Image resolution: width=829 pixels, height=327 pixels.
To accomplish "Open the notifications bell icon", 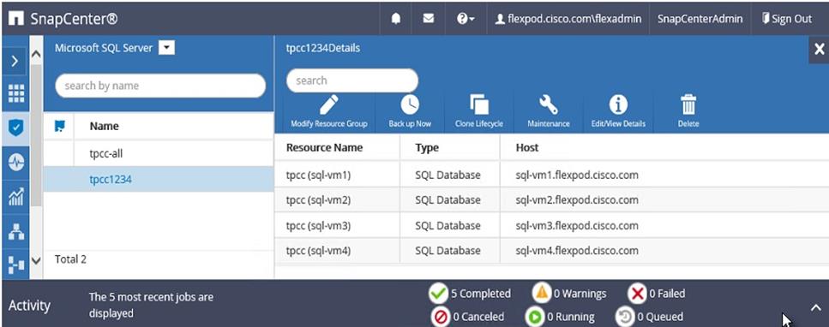I will pos(396,19).
